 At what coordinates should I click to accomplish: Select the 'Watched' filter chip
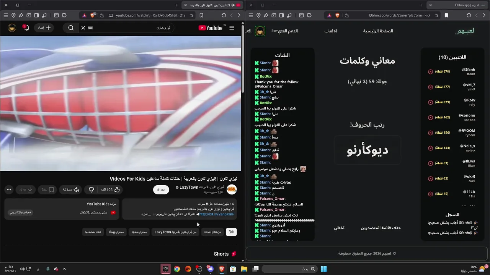tap(93, 232)
